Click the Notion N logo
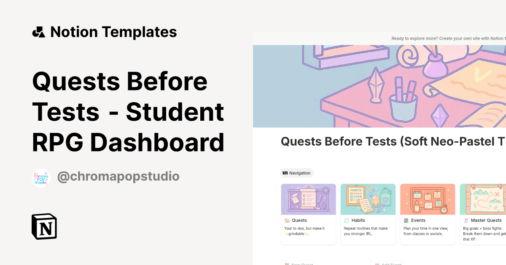This screenshot has width=506, height=265. [x=44, y=226]
